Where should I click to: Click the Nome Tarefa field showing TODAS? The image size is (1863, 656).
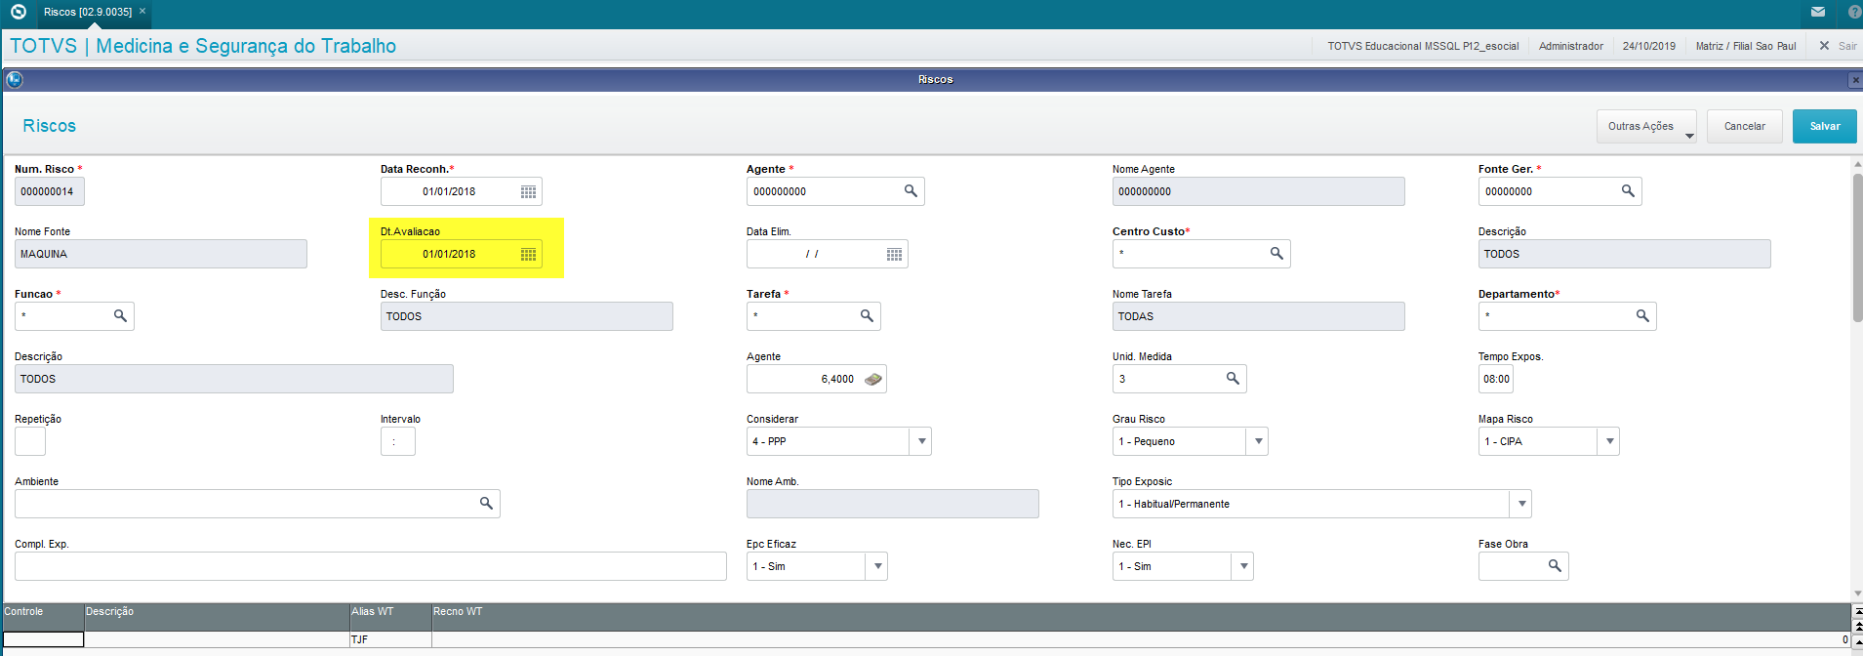[1259, 316]
